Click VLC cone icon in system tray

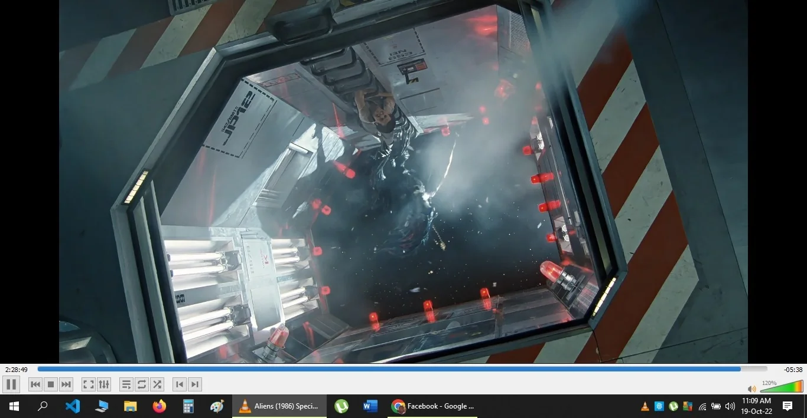645,406
